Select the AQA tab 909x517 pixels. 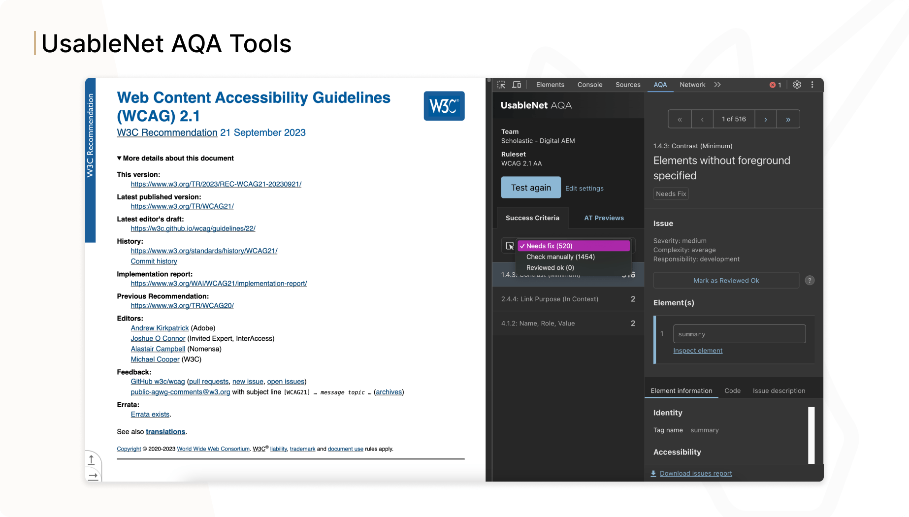(x=660, y=85)
